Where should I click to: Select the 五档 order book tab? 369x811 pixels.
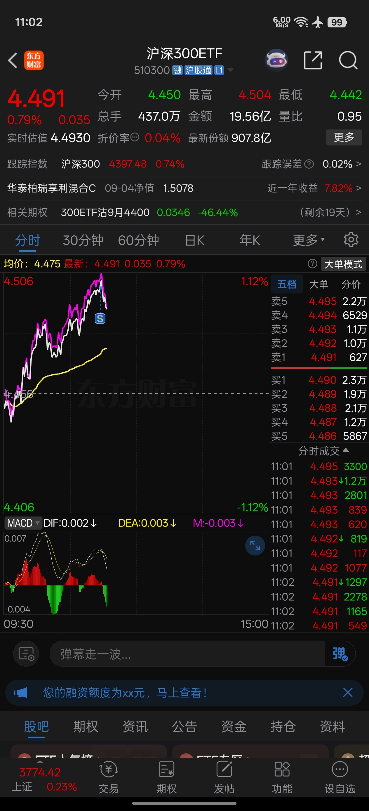coord(287,284)
